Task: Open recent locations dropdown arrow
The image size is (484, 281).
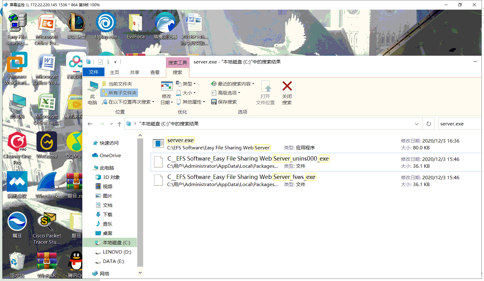Action: (111, 124)
